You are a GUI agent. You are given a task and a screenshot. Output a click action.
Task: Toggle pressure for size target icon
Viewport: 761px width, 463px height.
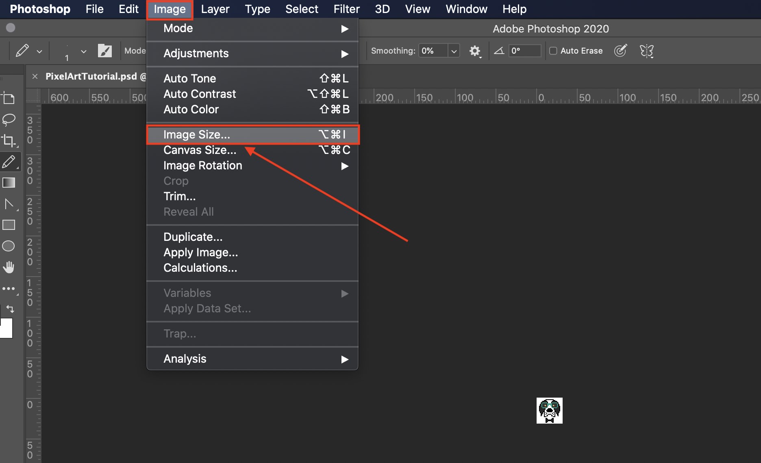[620, 51]
